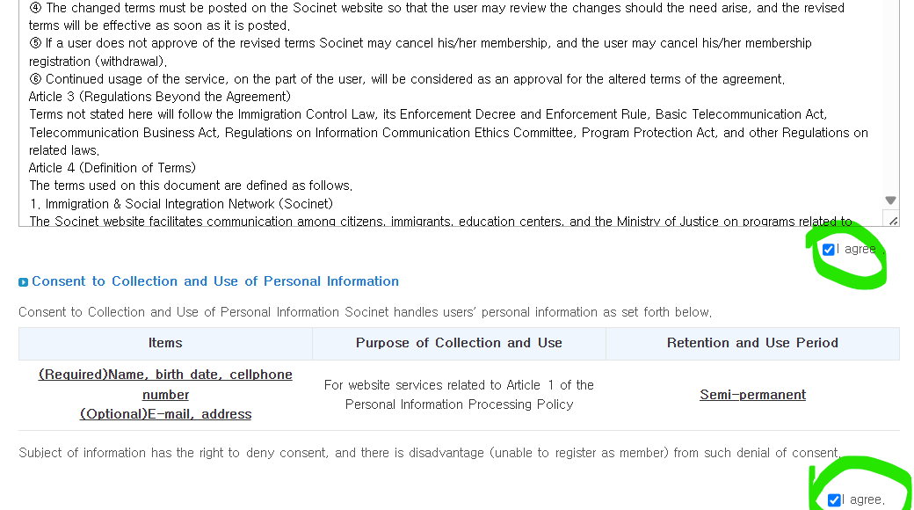This screenshot has height=510, width=914.
Task: Uncheck the personal information consent checkbox
Action: point(834,500)
